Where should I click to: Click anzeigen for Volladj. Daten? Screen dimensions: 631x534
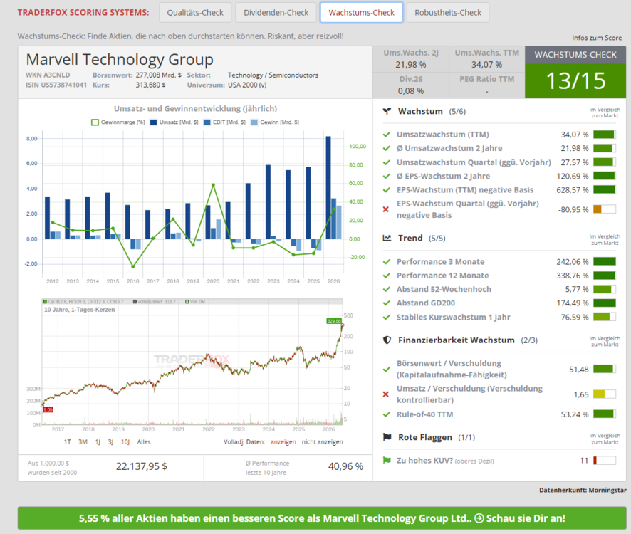pos(283,442)
